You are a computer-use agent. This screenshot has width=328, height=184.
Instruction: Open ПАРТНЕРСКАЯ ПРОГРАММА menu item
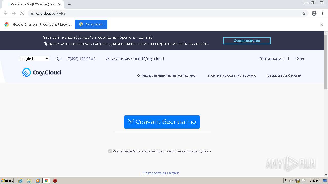click(x=232, y=76)
